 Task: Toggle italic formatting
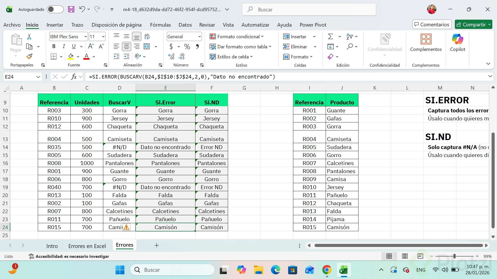(64, 47)
